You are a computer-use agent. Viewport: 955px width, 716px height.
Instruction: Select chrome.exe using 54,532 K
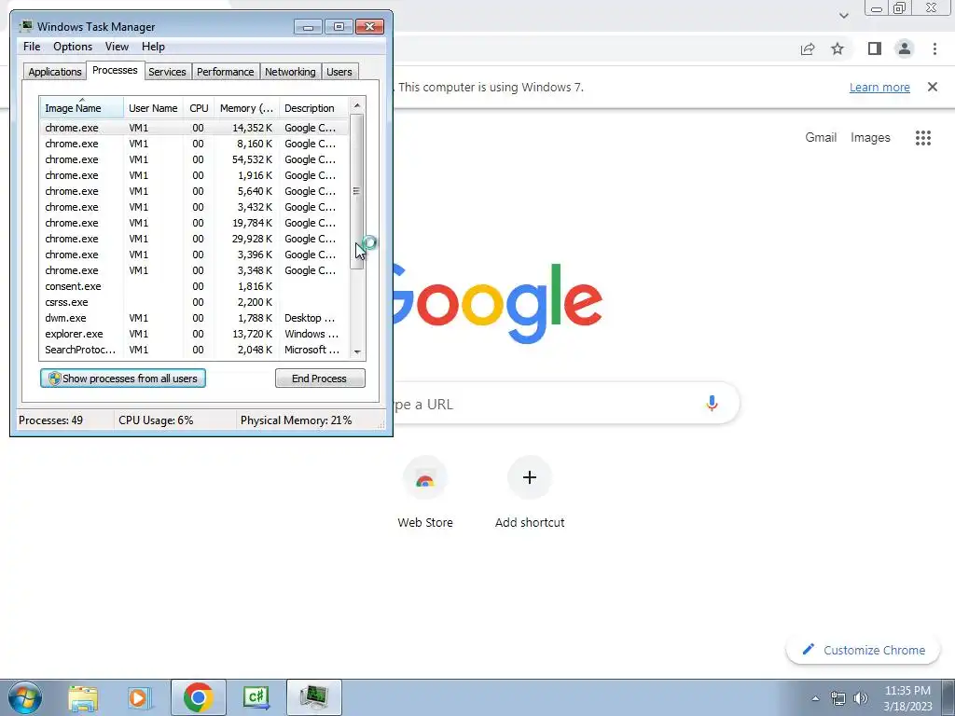pos(194,159)
